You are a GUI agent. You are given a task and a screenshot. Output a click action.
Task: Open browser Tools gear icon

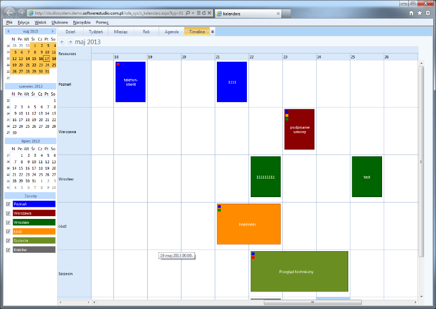tap(428, 13)
